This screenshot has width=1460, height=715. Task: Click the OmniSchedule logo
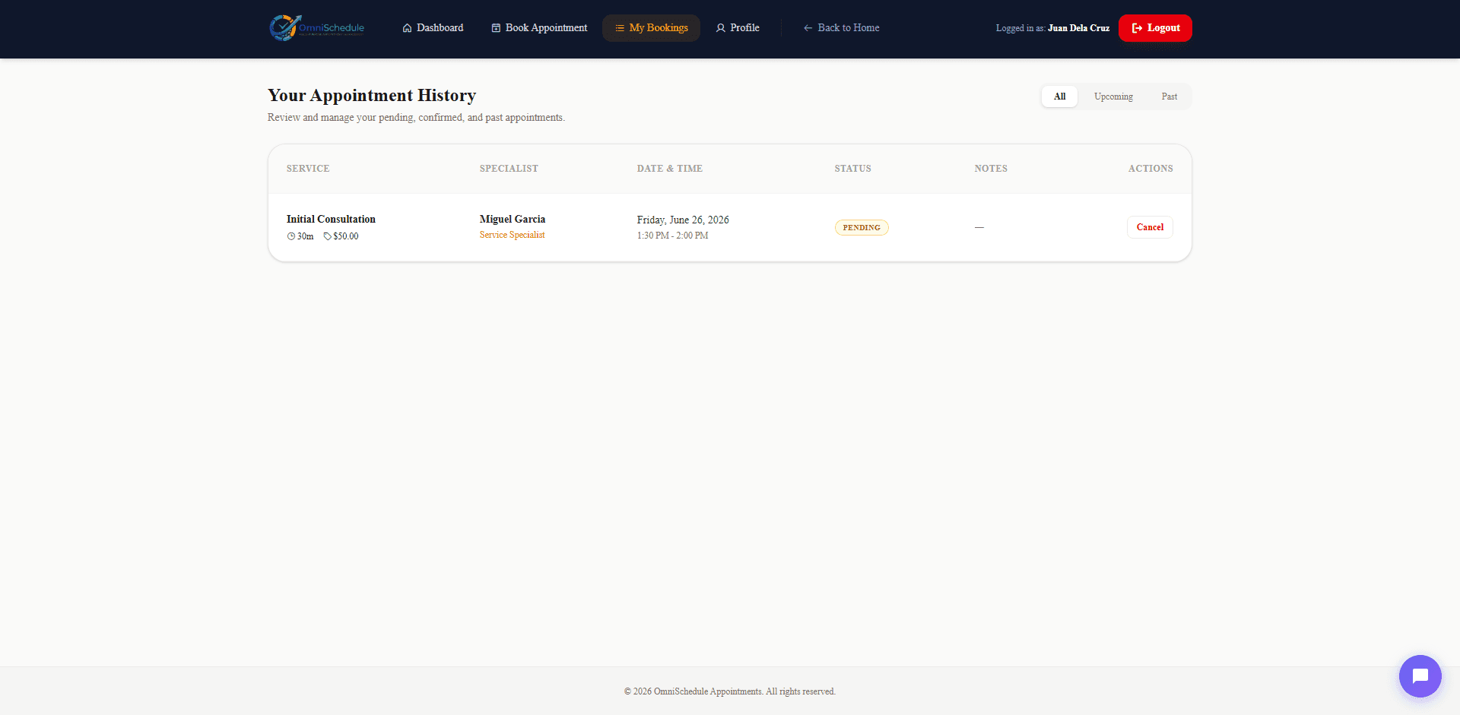317,27
